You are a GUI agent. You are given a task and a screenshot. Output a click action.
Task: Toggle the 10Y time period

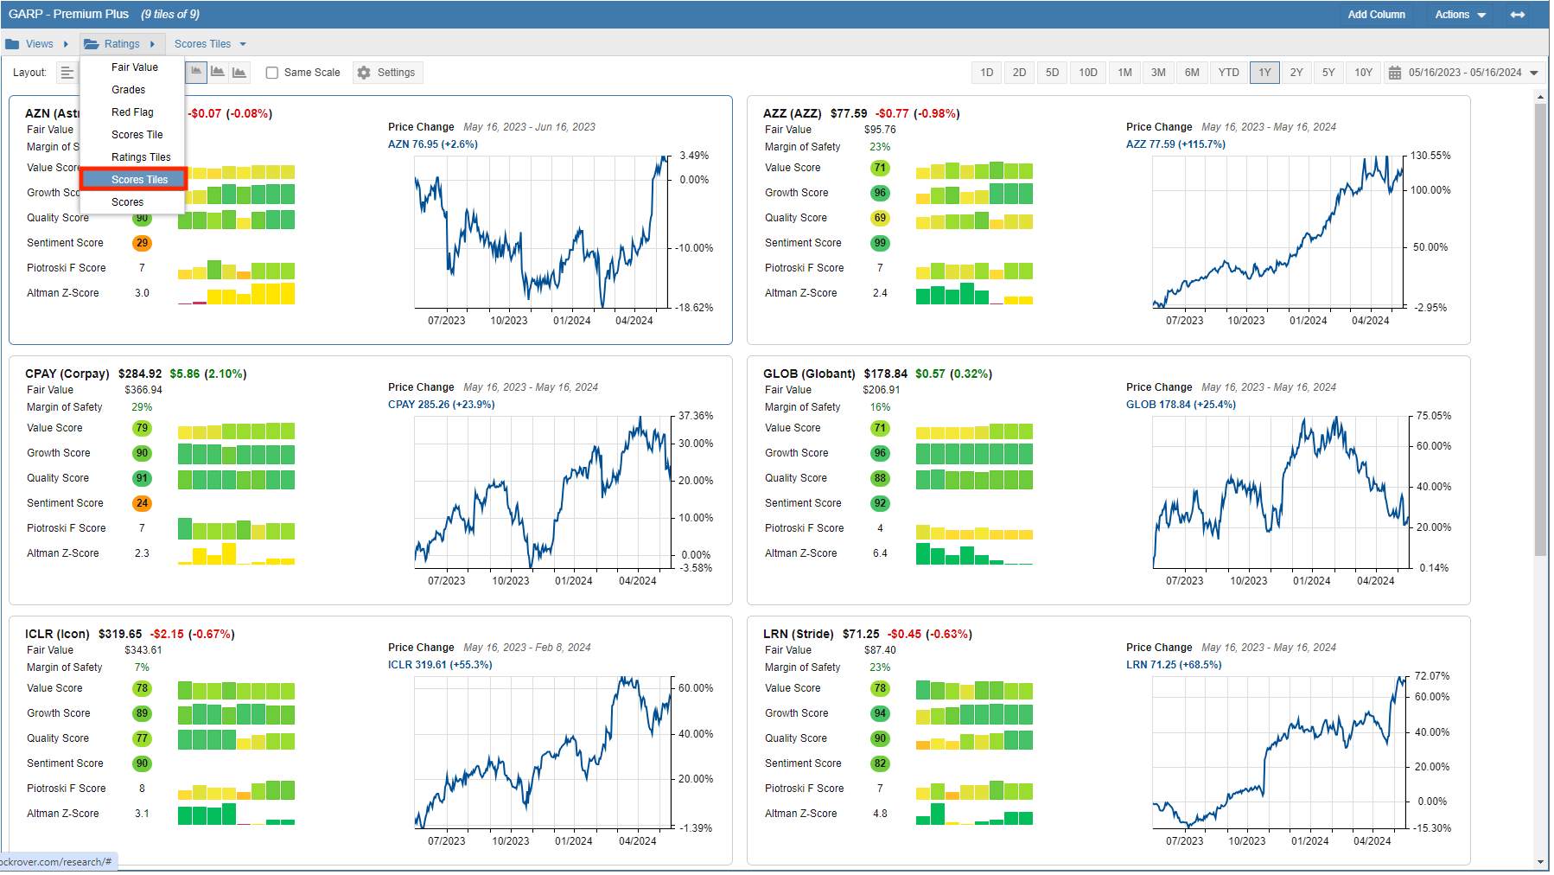[x=1363, y=73]
